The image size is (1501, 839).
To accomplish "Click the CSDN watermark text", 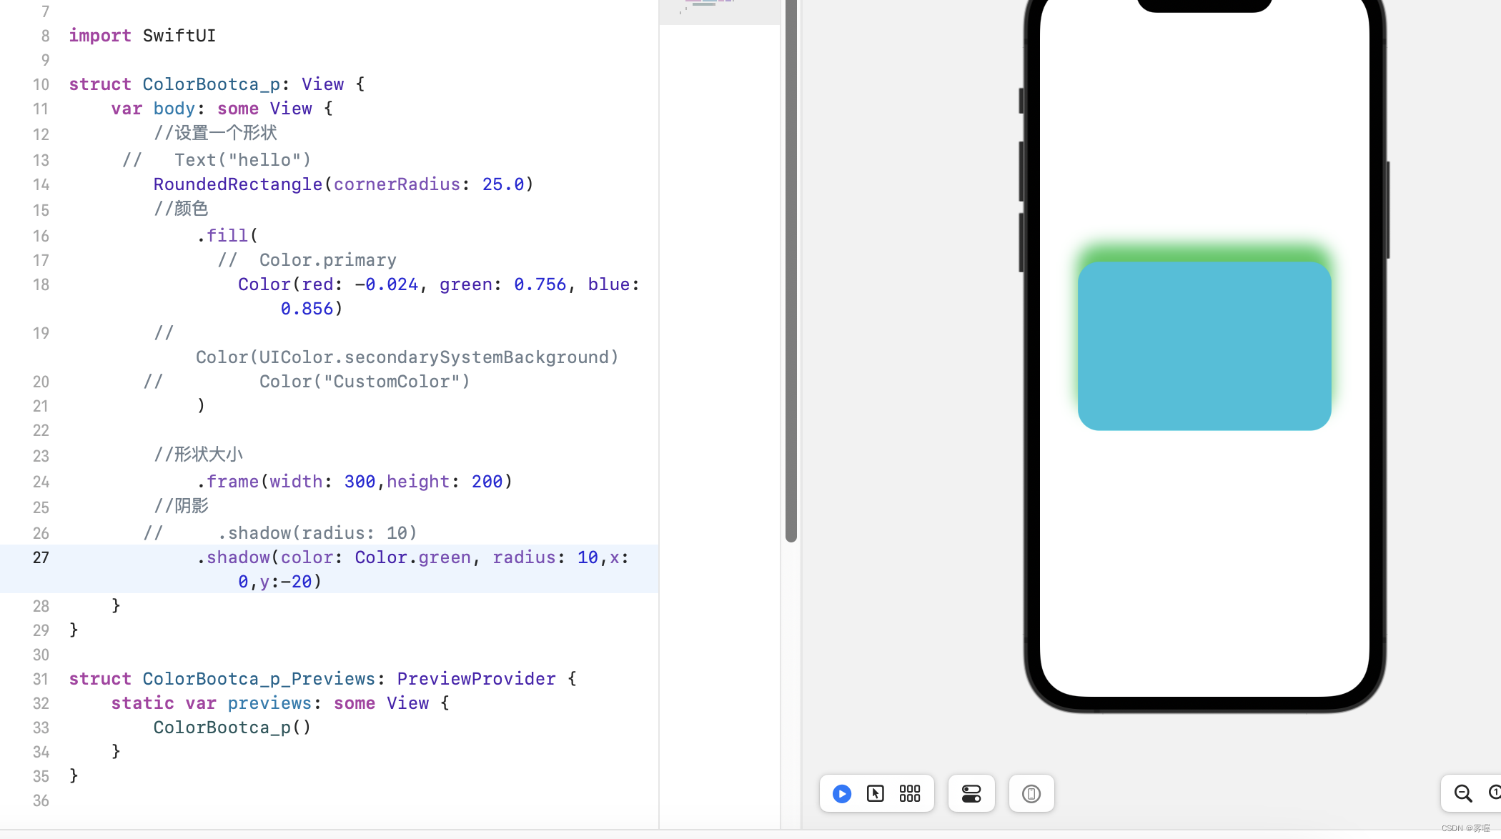I will click(1464, 828).
